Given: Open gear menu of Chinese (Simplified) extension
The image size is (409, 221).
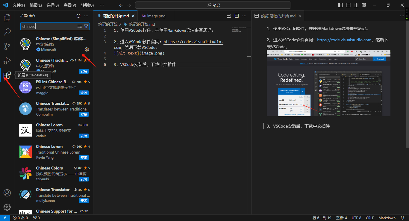Looking at the screenshot, I should [x=87, y=49].
